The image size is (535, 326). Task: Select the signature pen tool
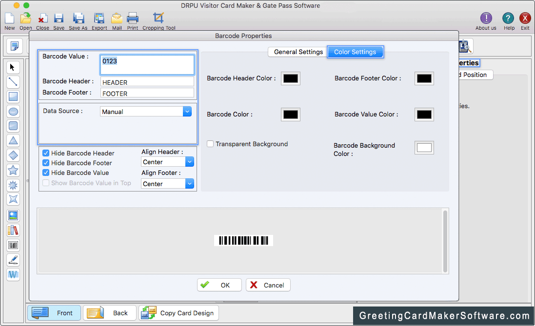pos(13,260)
